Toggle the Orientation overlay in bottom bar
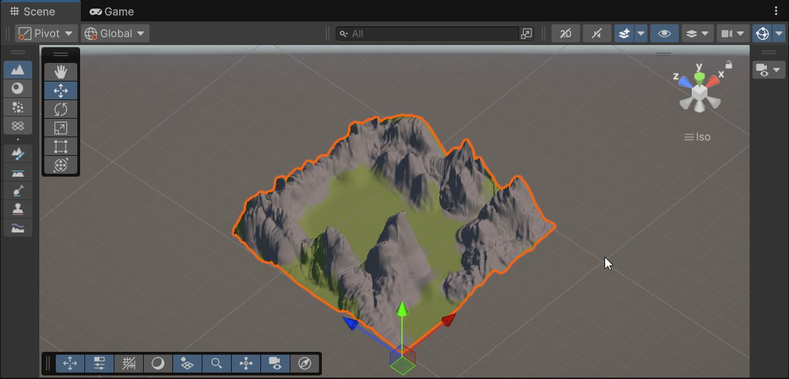This screenshot has height=379, width=789. pos(246,363)
